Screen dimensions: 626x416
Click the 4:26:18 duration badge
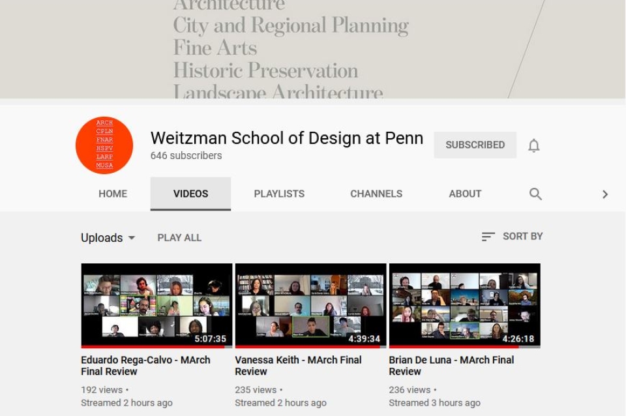click(x=518, y=339)
